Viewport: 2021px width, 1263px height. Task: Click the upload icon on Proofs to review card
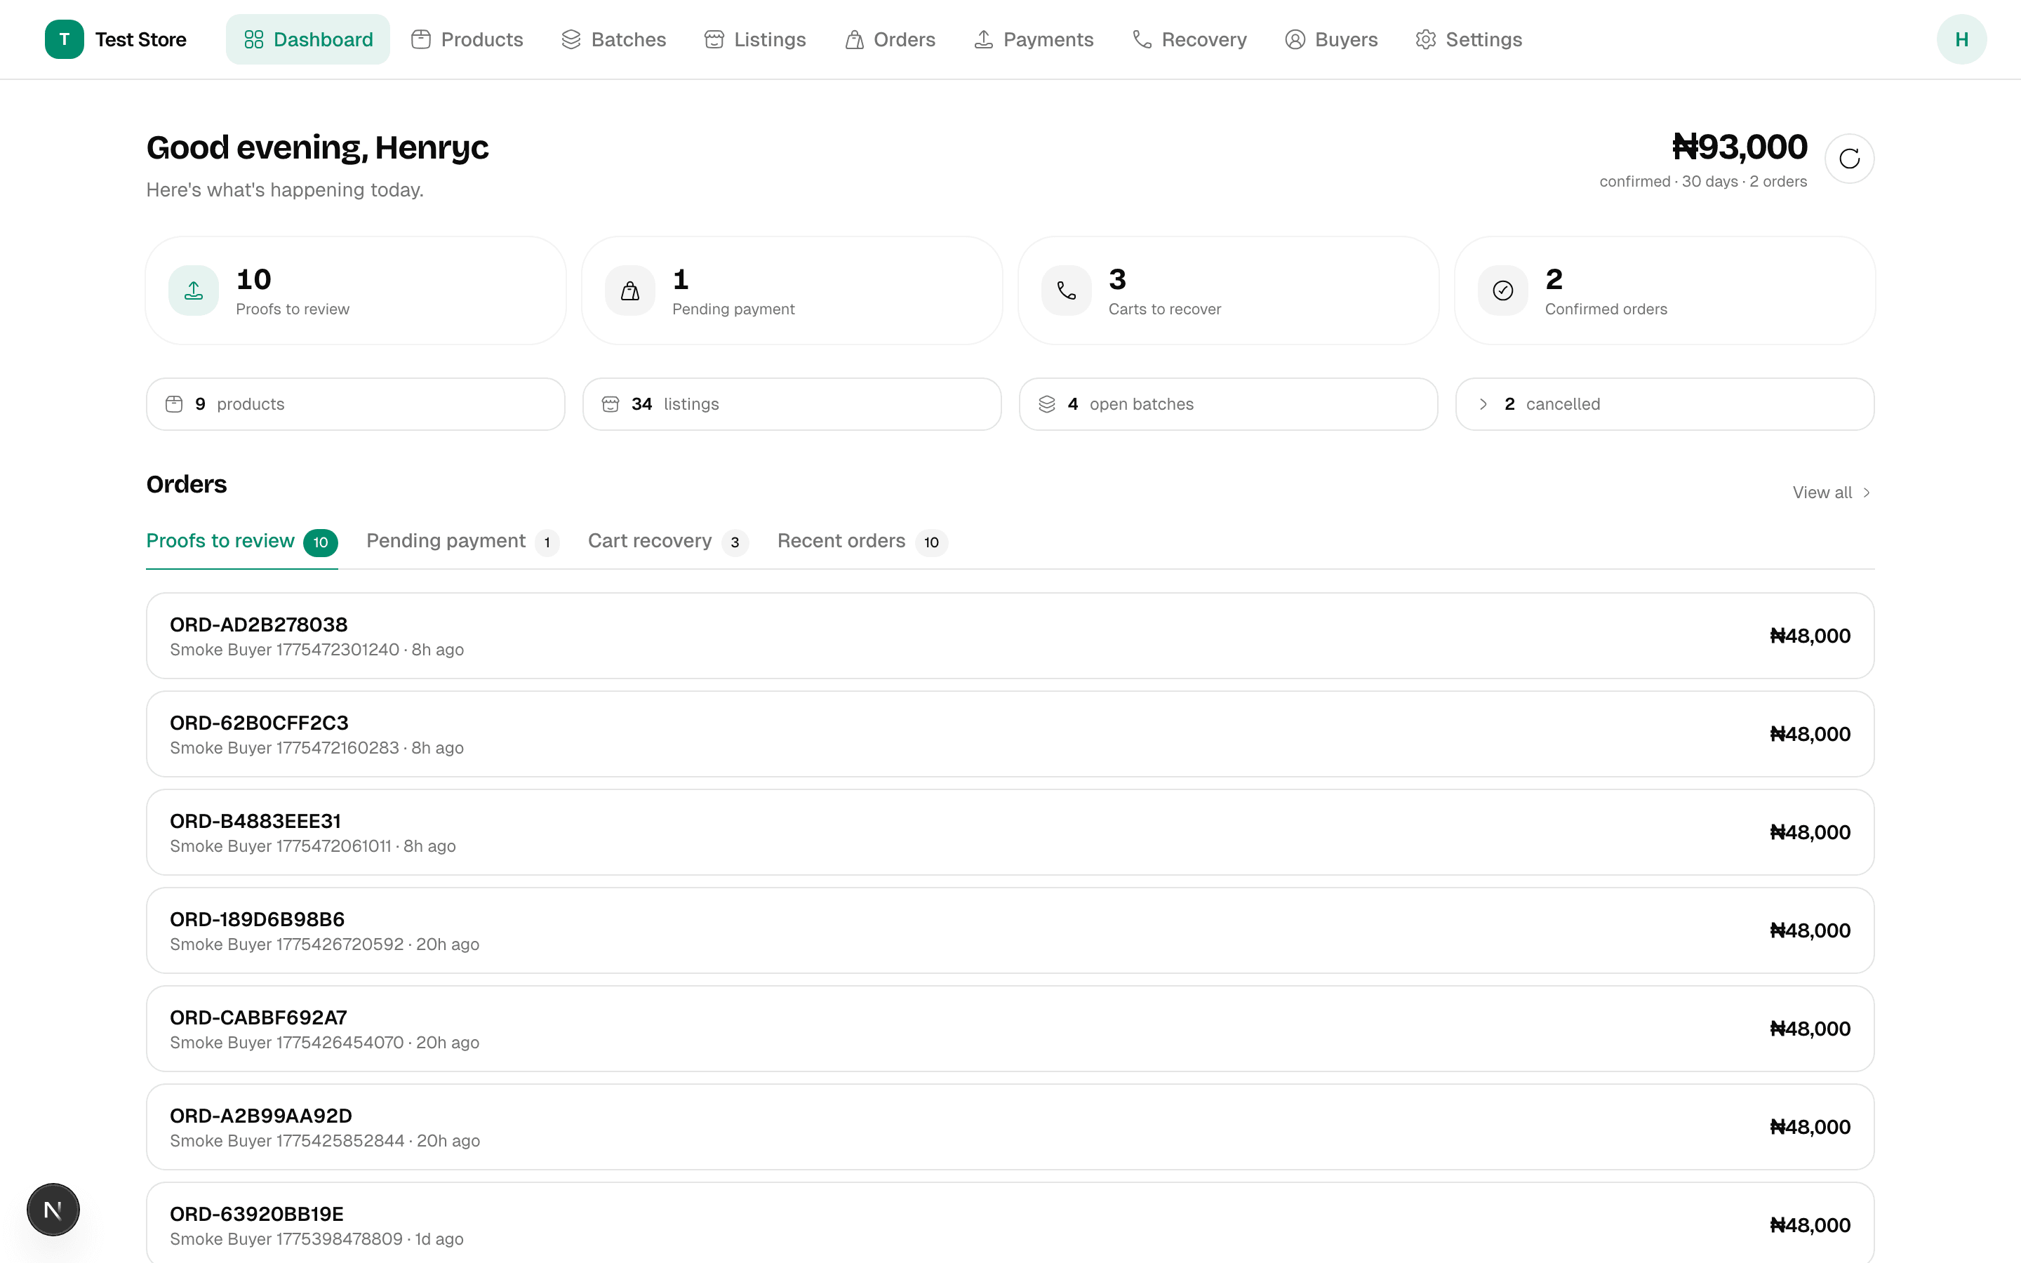(x=193, y=290)
